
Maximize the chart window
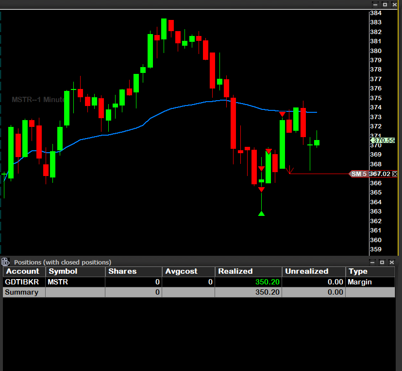point(385,5)
